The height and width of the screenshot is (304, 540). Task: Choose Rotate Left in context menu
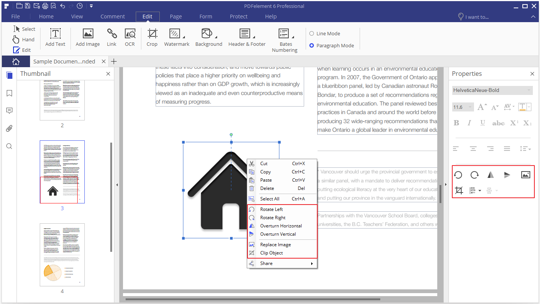click(282, 209)
